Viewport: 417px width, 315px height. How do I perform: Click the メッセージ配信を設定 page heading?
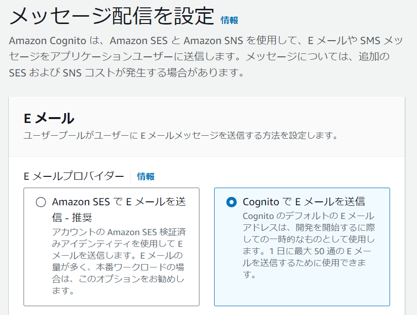point(112,17)
